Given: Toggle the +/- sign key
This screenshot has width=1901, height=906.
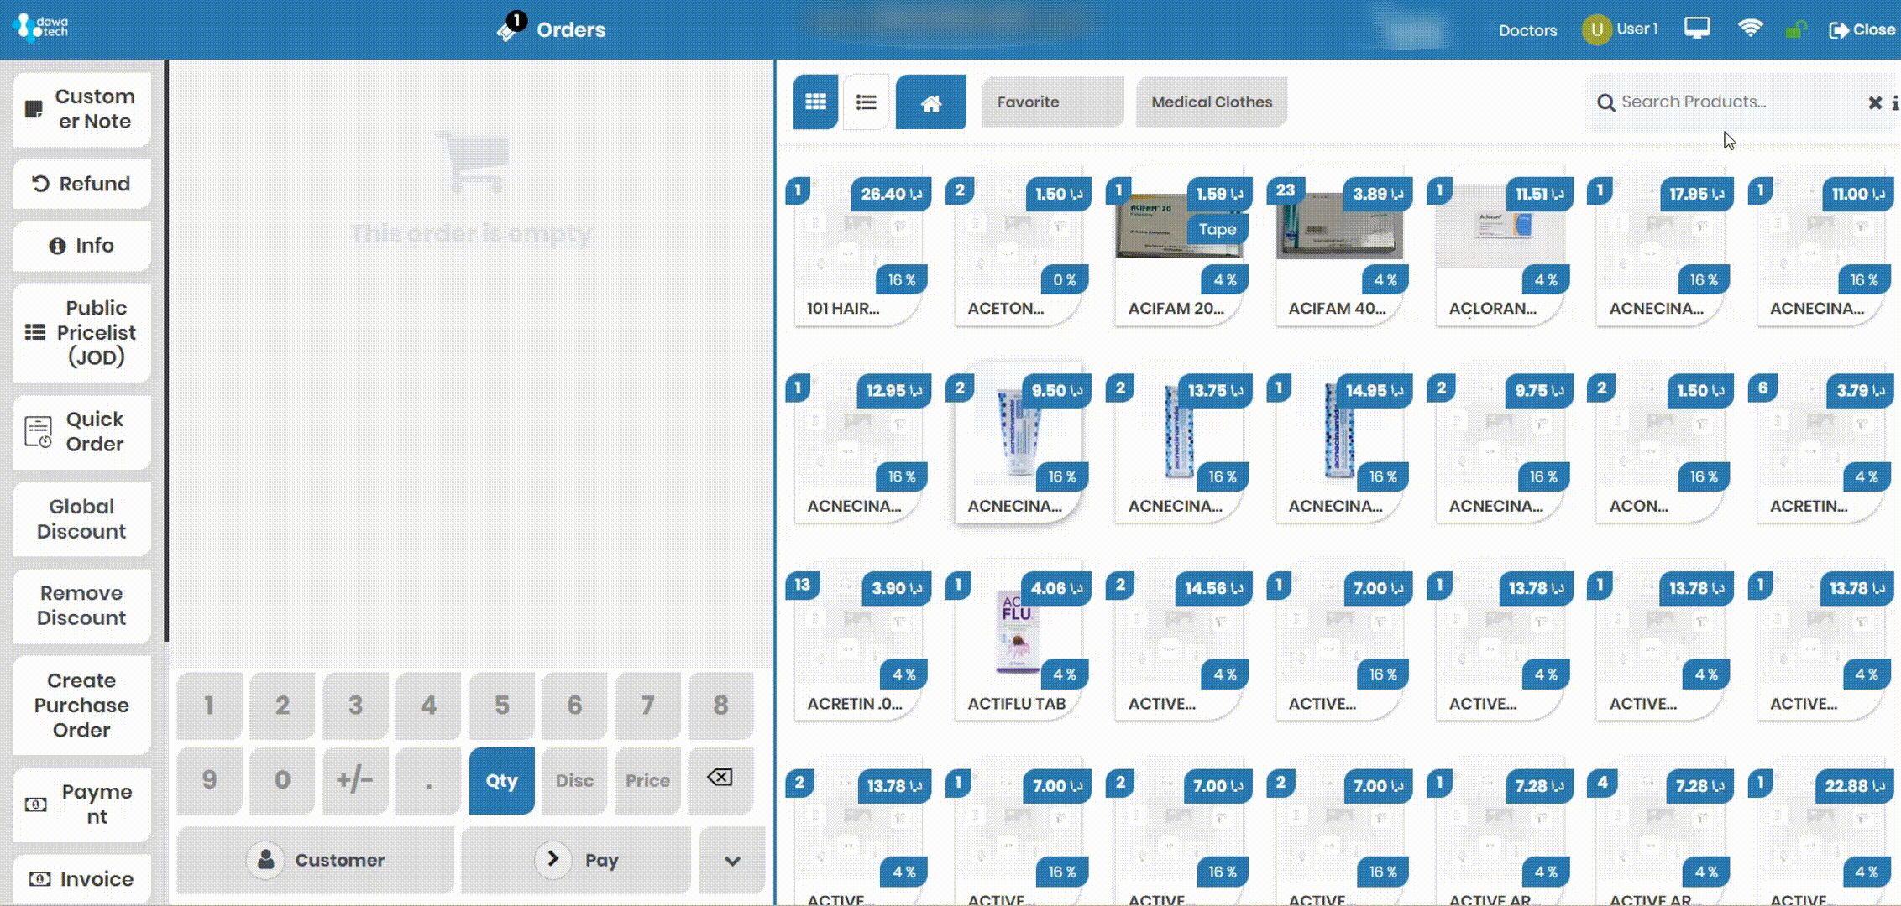Looking at the screenshot, I should pyautogui.click(x=355, y=780).
